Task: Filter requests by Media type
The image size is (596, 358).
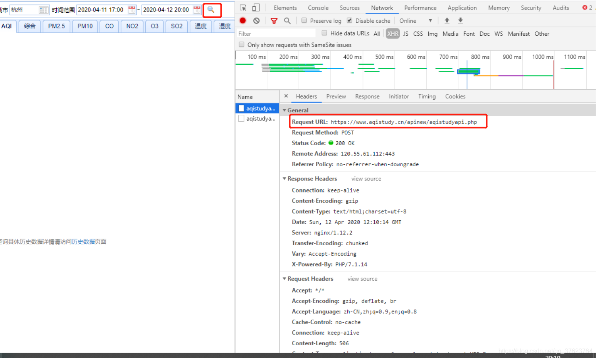Action: click(x=450, y=34)
